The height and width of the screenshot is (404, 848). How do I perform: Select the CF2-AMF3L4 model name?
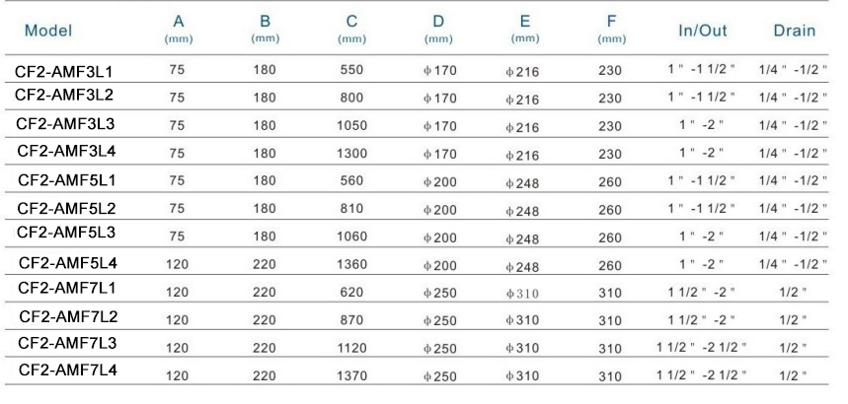click(x=66, y=151)
